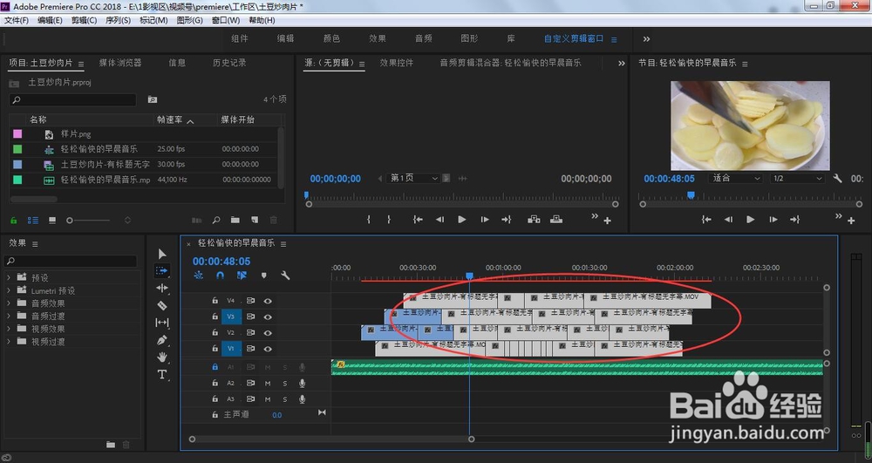Toggle linked selection in timeline

coord(242,276)
